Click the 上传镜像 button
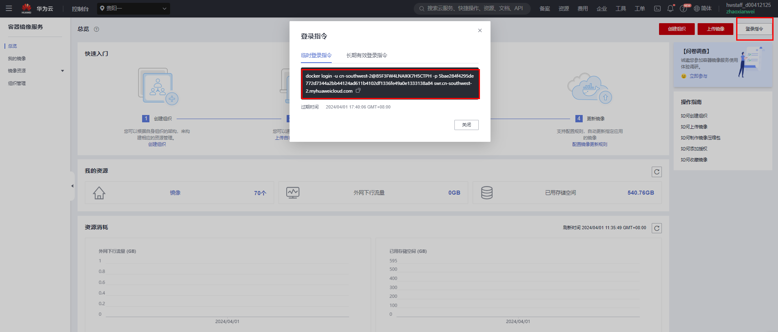Viewport: 778px width, 332px height. point(715,29)
